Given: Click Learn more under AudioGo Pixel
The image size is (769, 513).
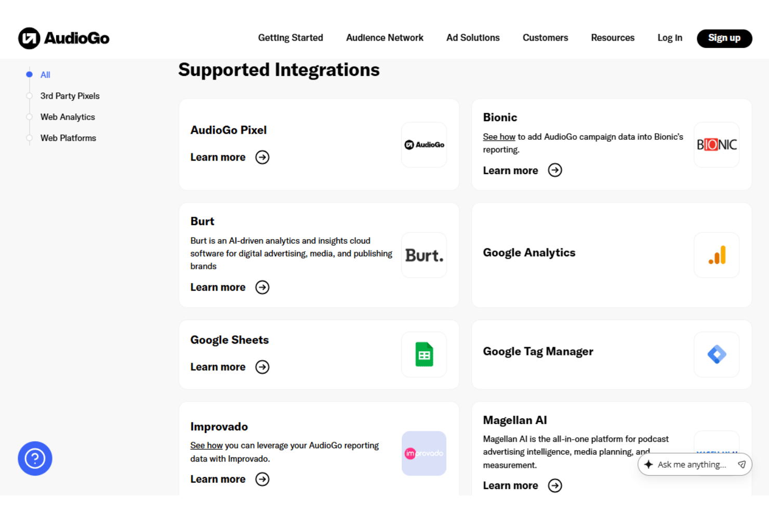Looking at the screenshot, I should point(218,157).
